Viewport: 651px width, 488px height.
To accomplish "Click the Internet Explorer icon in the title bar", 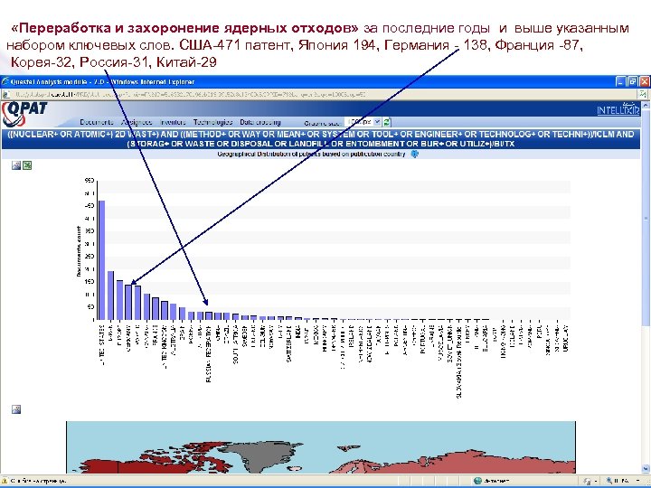I will click(x=5, y=81).
